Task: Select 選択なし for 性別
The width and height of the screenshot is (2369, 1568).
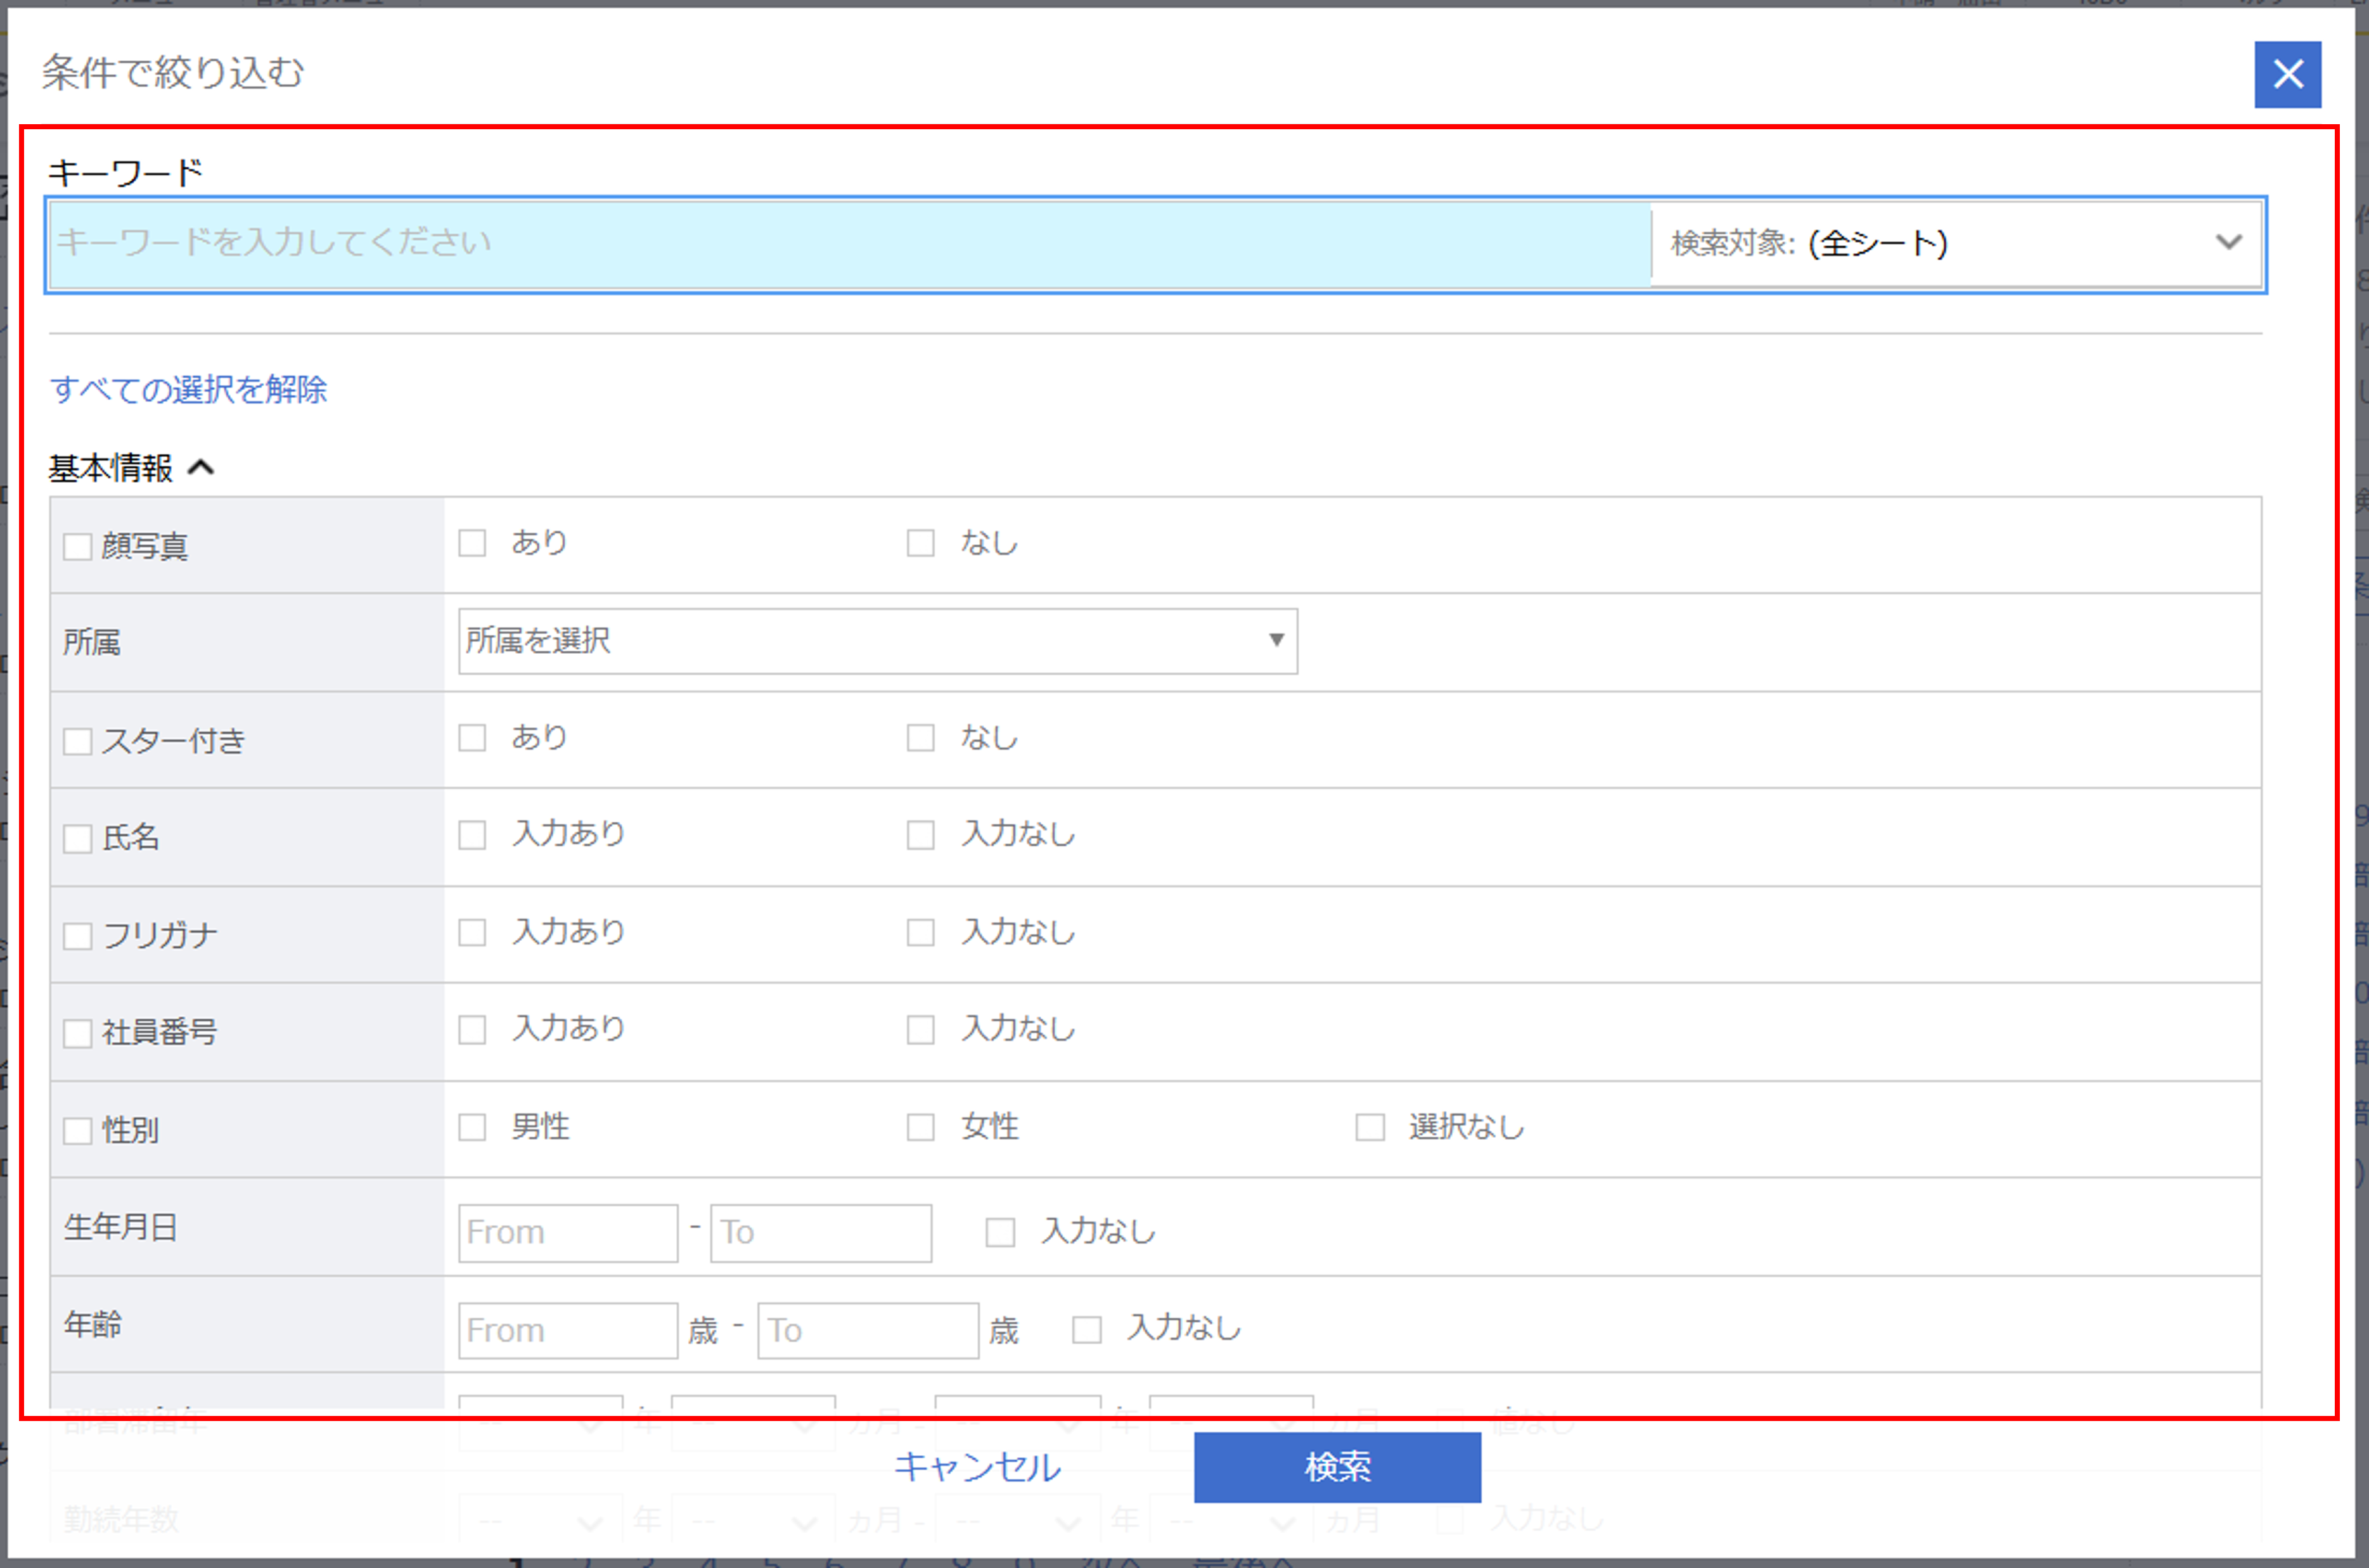Action: click(x=1368, y=1127)
